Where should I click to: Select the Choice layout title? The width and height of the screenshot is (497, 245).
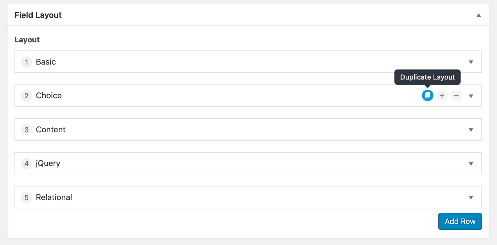click(x=49, y=95)
